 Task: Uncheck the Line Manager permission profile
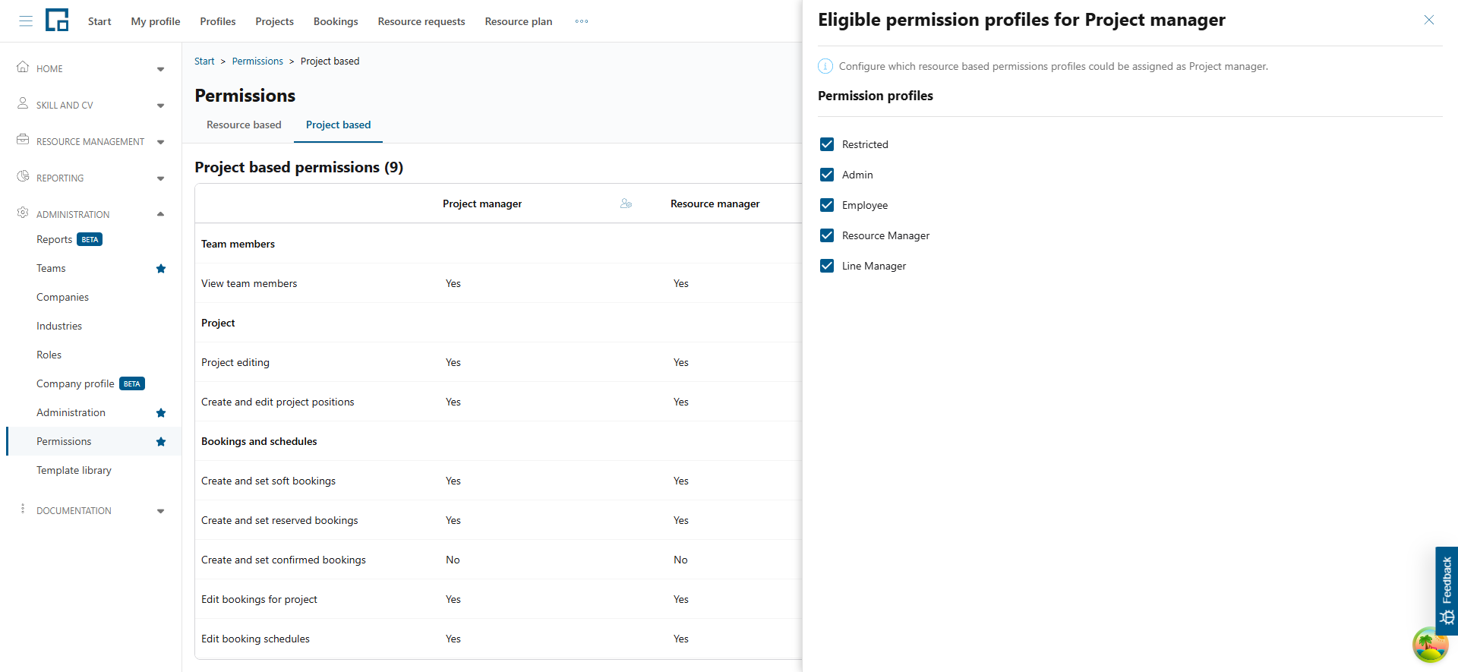point(827,266)
